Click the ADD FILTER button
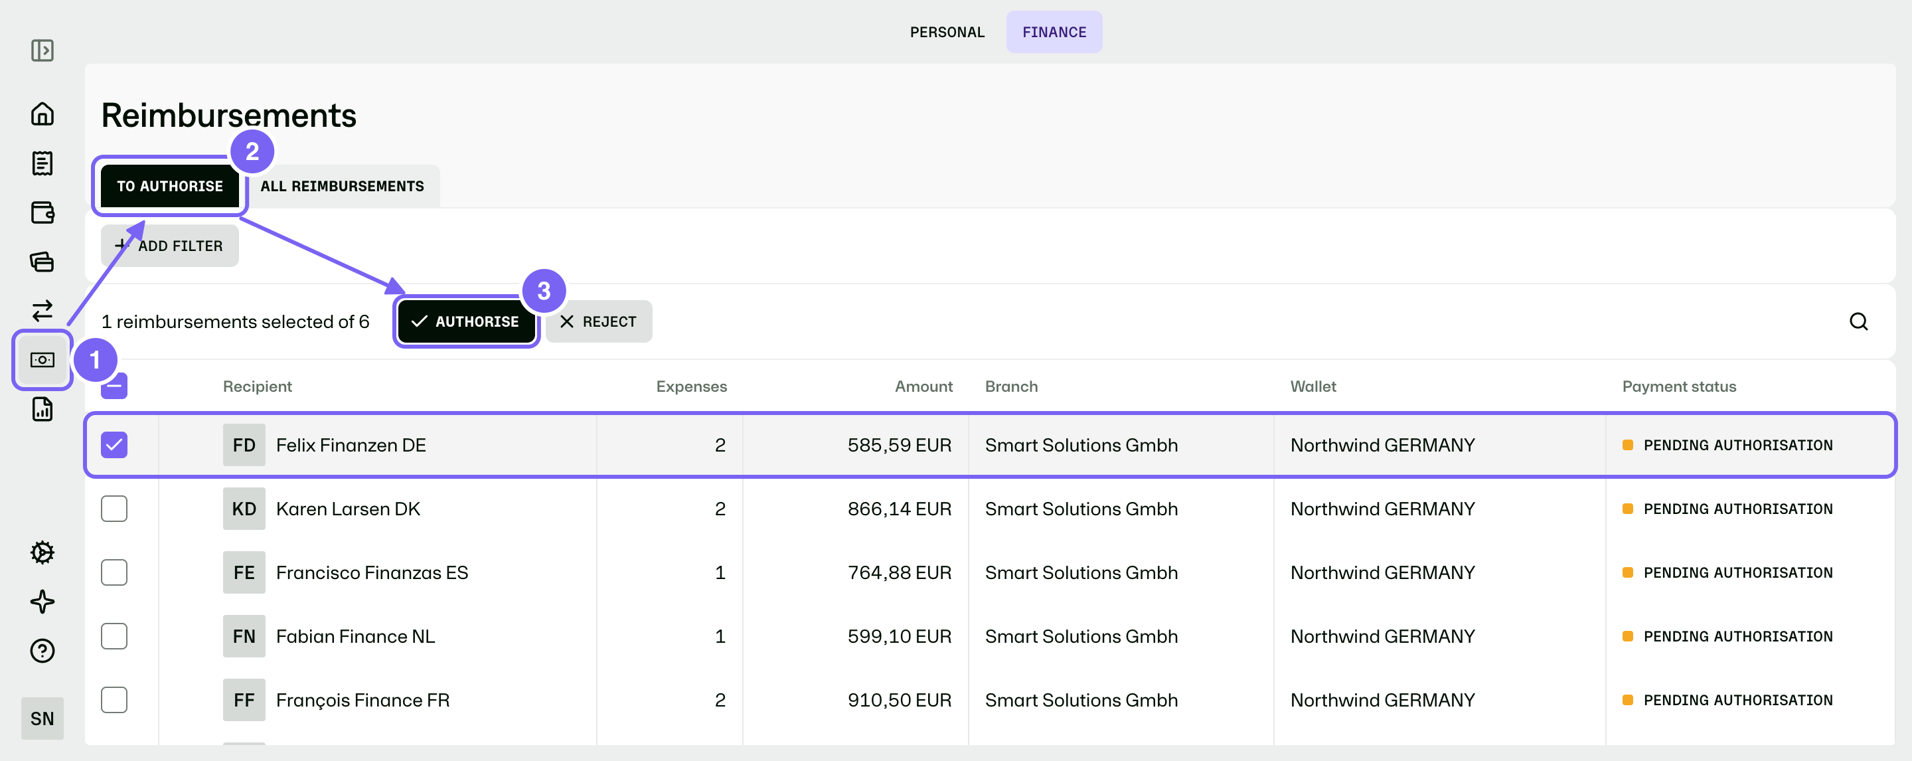 pos(170,246)
